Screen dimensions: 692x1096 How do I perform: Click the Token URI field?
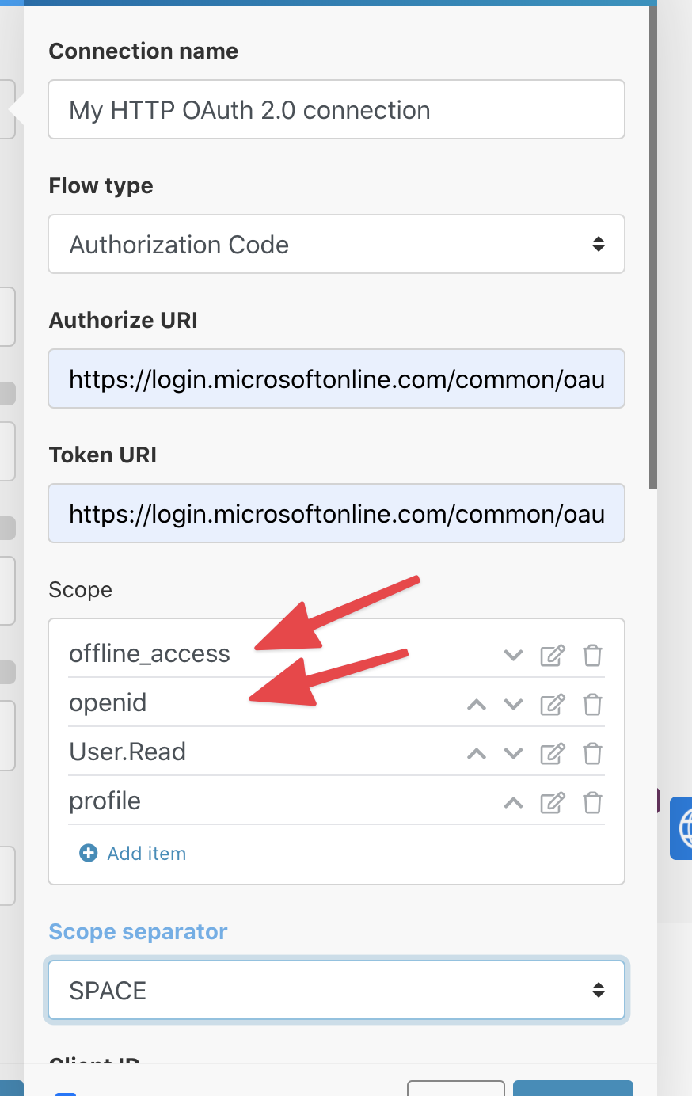coord(336,513)
